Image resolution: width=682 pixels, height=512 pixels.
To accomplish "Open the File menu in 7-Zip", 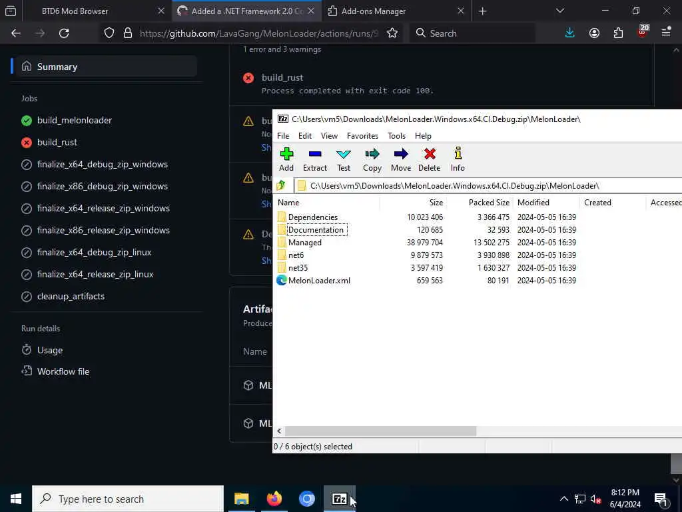I will click(283, 136).
